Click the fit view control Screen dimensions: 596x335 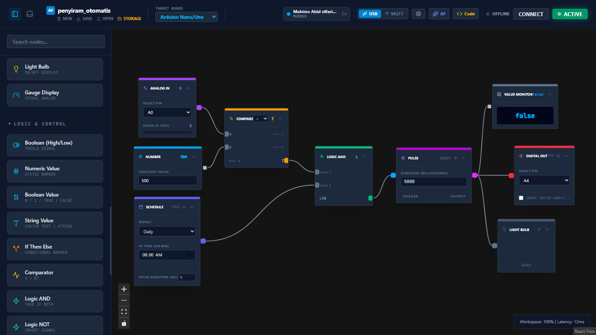(124, 312)
